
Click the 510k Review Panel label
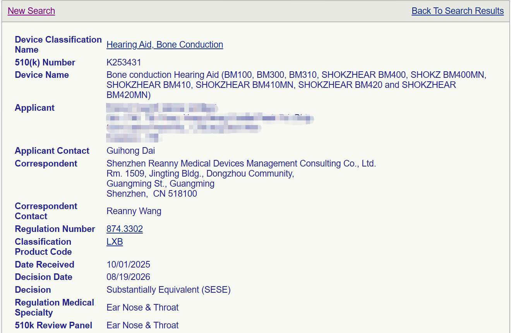point(53,325)
